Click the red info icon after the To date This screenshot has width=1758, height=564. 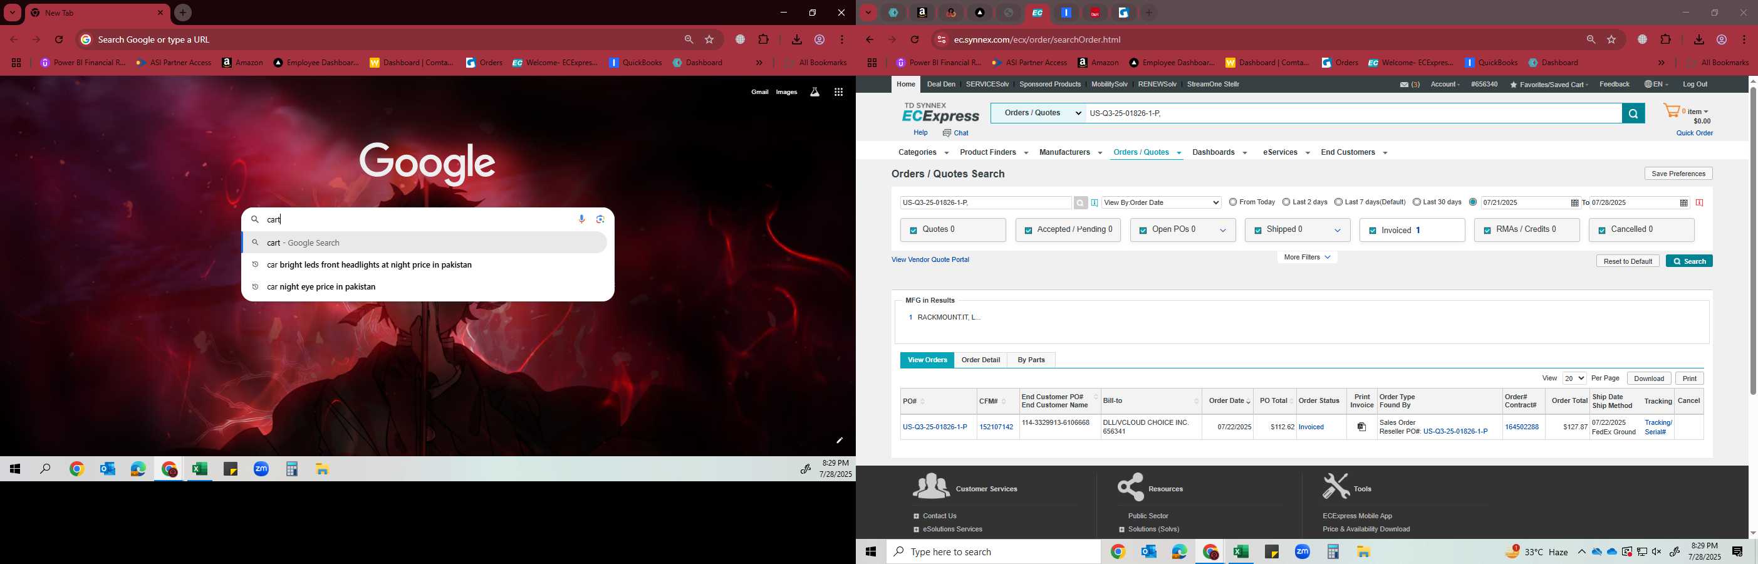coord(1699,203)
